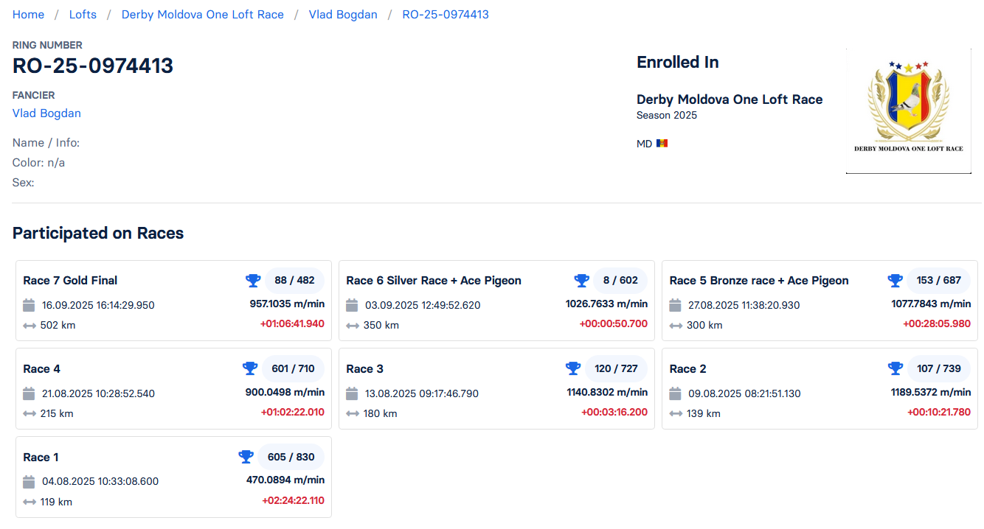Viewport: 984px width, 529px height.
Task: Click the trophy icon in the Race 1 card
Action: 246,457
